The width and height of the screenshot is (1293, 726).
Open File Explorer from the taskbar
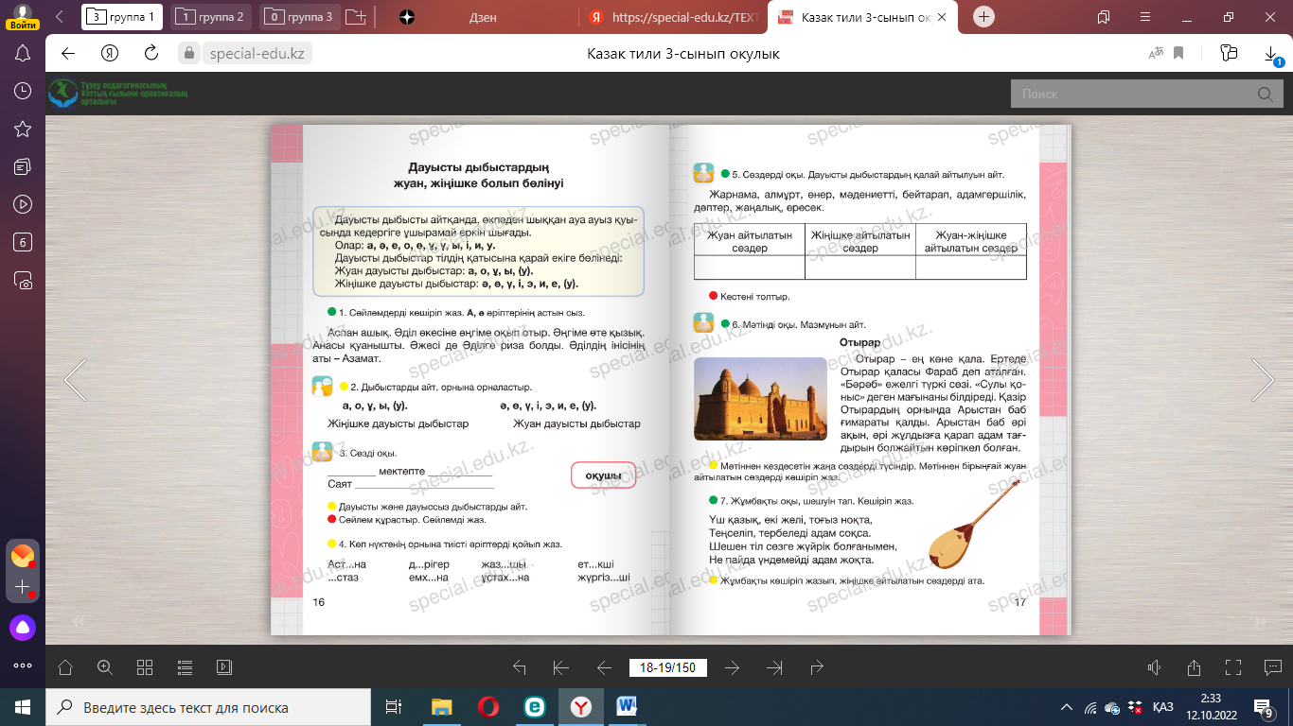pyautogui.click(x=442, y=707)
